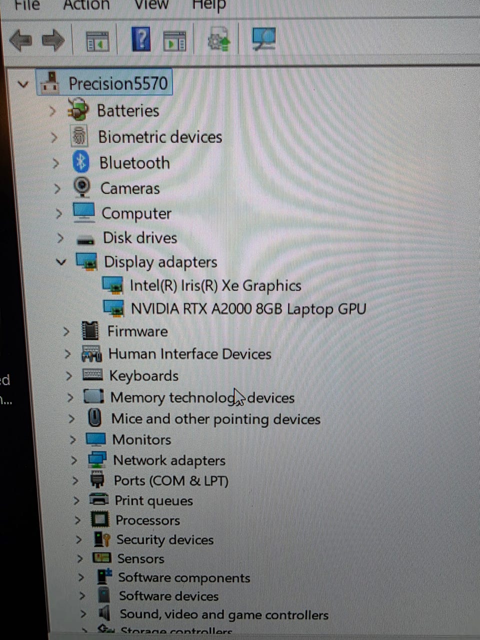
Task: Open the File menu
Action: (27, 5)
